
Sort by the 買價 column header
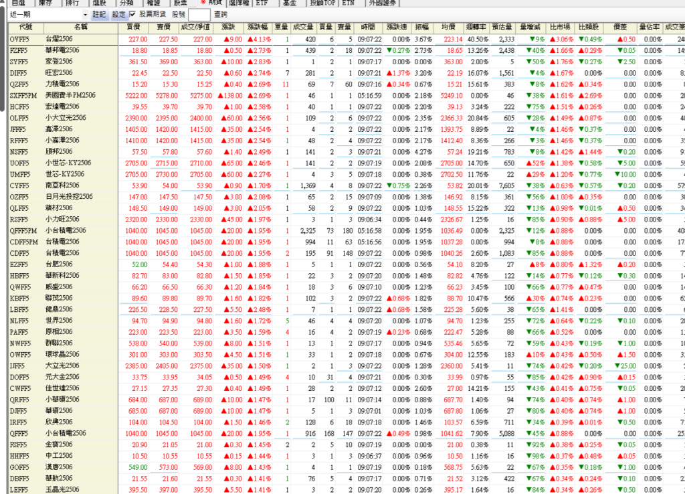[x=133, y=27]
